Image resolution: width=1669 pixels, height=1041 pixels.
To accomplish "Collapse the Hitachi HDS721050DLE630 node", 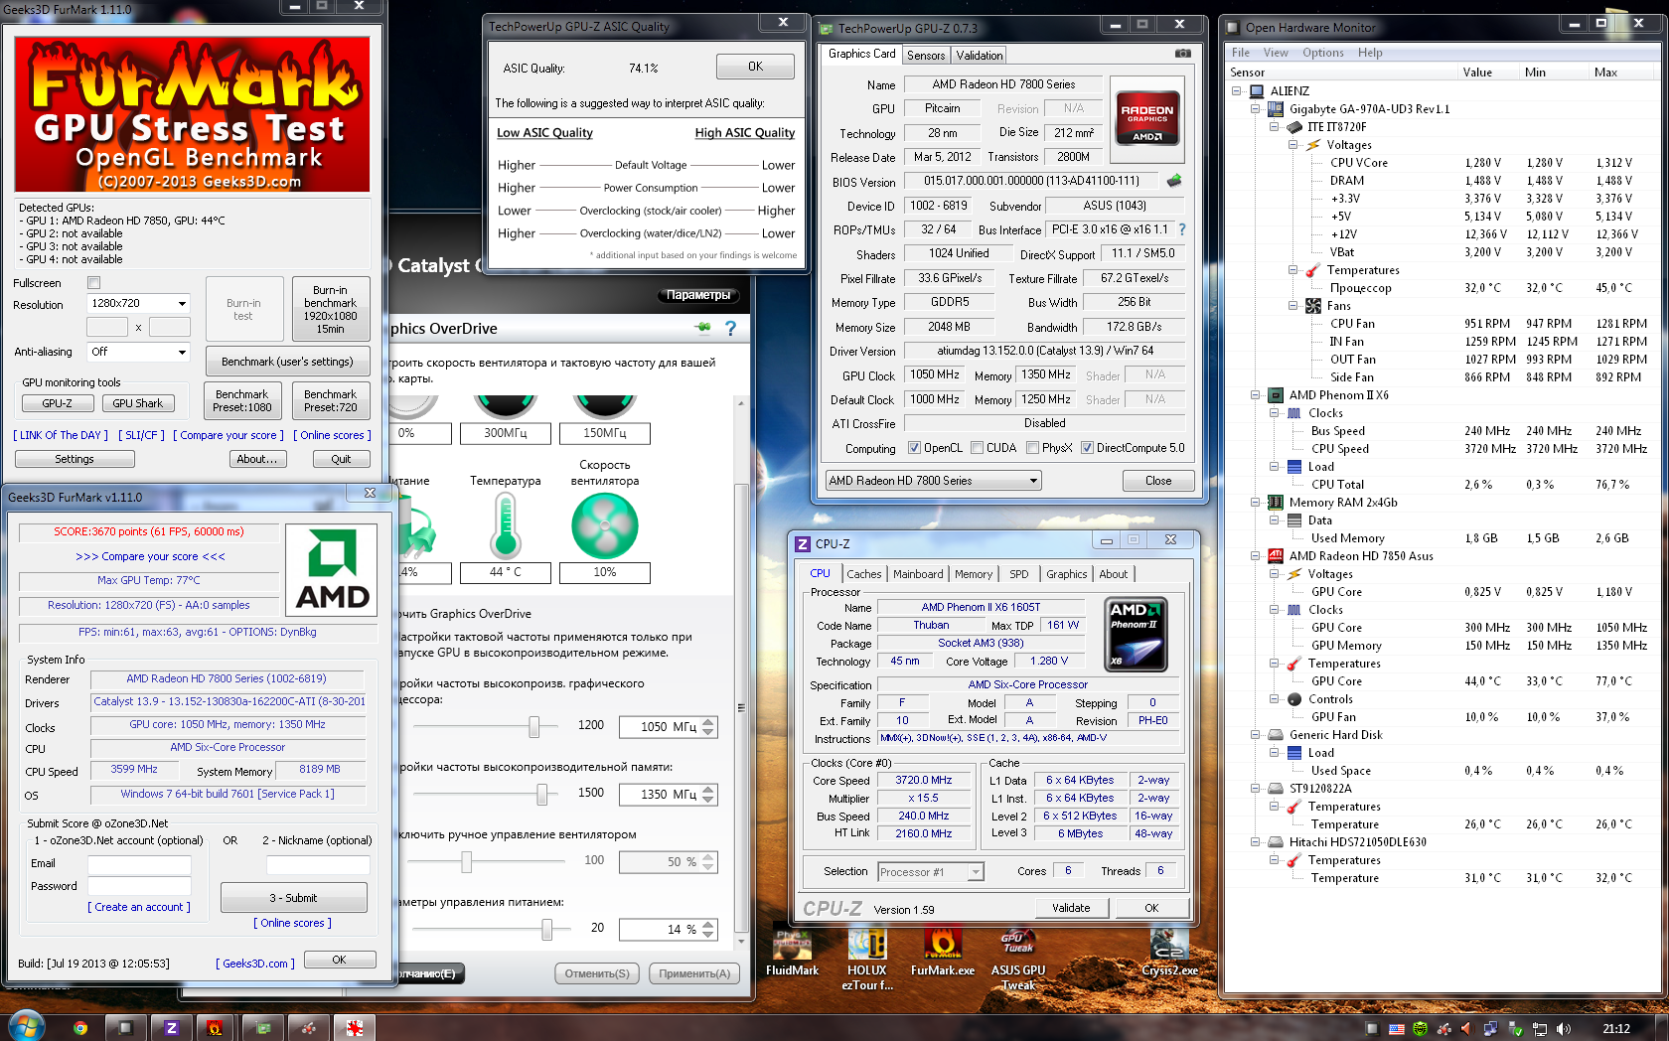I will pos(1256,842).
